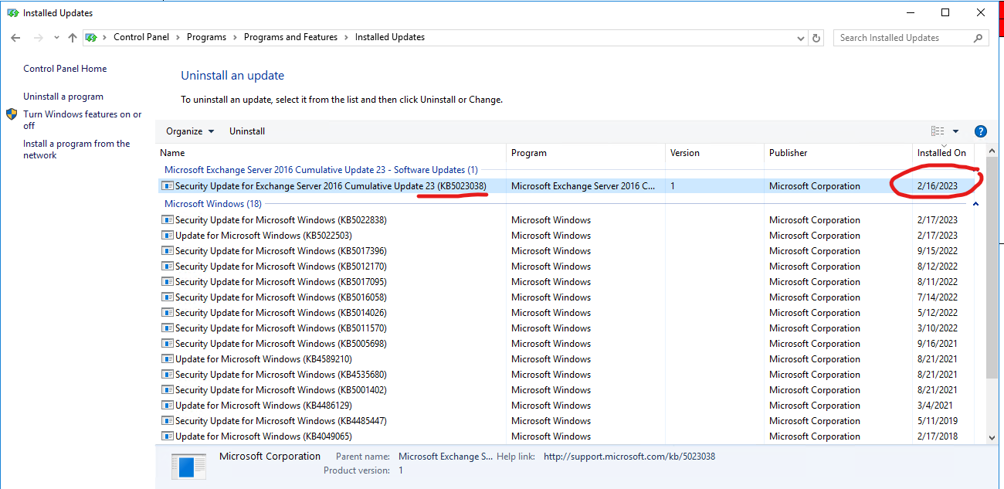
Task: Sort by the Version column header
Action: coord(714,153)
